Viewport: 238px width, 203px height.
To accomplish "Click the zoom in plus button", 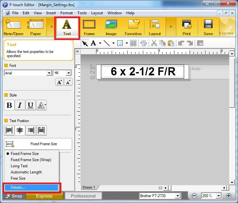I will (229, 196).
